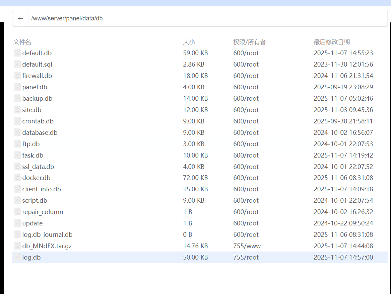Click the docker.db file icon
The image size is (391, 294).
17,178
